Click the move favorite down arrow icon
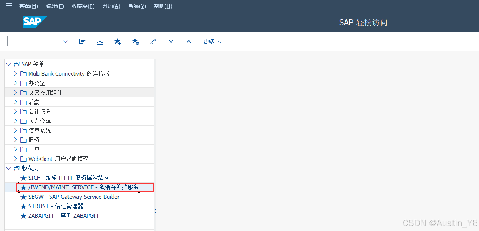The image size is (479, 231). (x=171, y=41)
